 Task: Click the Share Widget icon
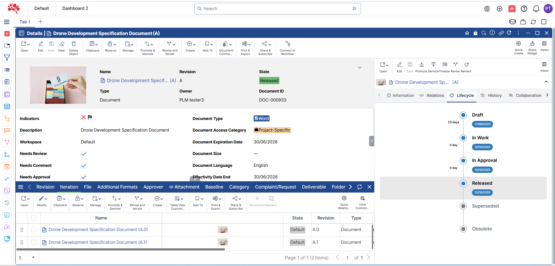pos(532,44)
